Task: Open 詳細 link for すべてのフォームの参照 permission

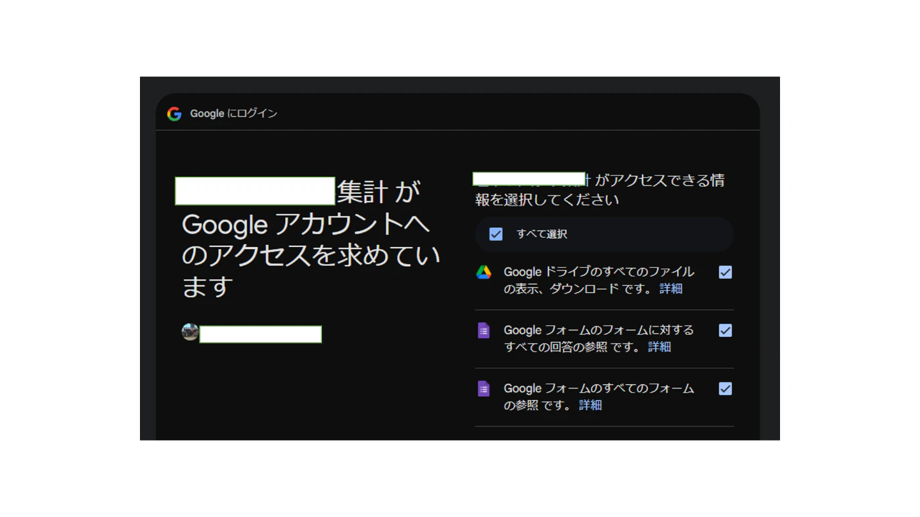Action: 590,405
